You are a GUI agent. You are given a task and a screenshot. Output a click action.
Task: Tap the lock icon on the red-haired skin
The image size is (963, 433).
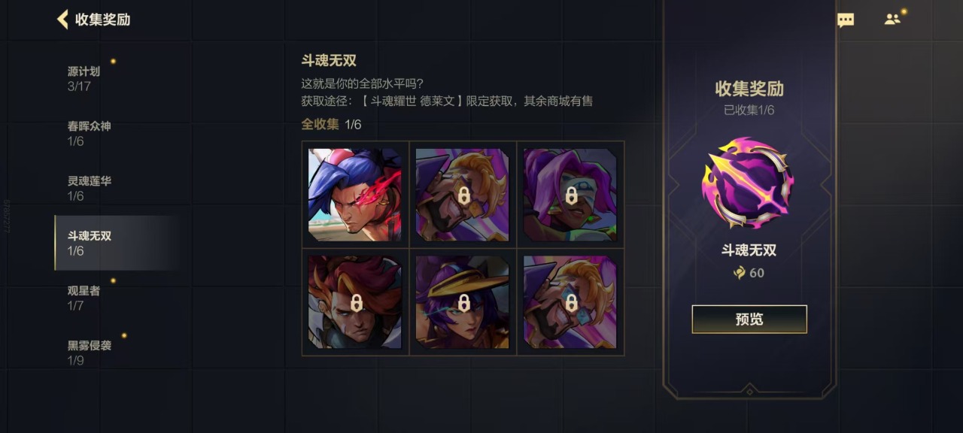tap(357, 303)
